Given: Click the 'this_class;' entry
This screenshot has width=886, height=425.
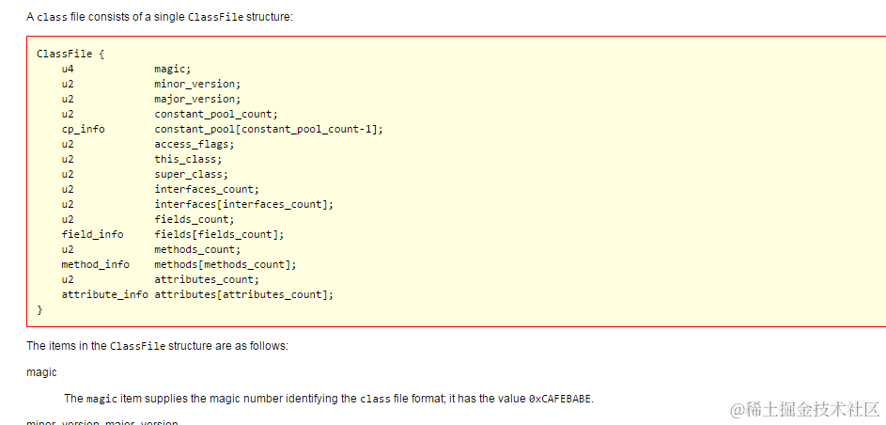Looking at the screenshot, I should coord(188,160).
